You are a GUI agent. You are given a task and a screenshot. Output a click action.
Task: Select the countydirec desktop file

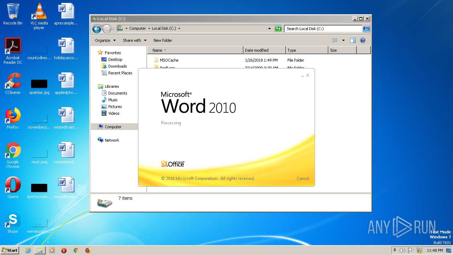pos(39,52)
